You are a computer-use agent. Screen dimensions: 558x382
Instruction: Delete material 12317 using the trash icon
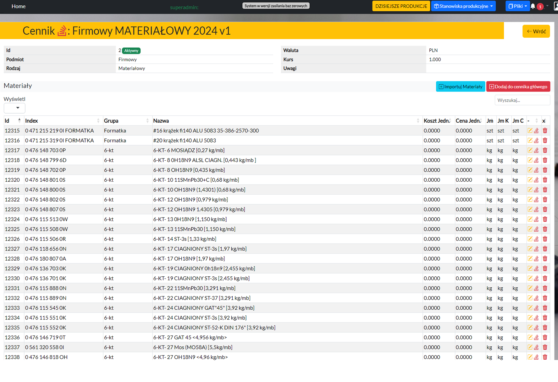click(545, 150)
